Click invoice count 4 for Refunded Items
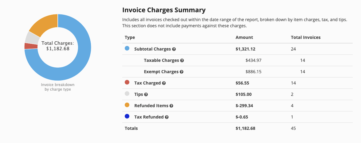Viewport: 361px width, 143px height. click(292, 106)
